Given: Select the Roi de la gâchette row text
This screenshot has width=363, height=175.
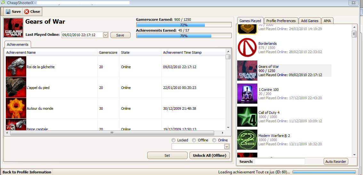Looking at the screenshot, I should (x=41, y=67).
